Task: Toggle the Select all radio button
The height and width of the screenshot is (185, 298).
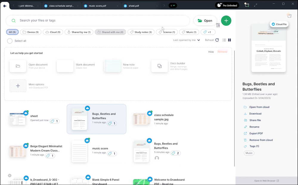Action: (10, 41)
